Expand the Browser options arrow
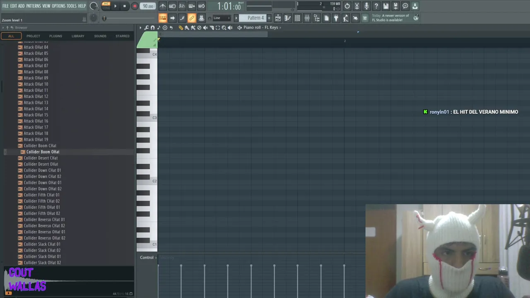 (3, 28)
